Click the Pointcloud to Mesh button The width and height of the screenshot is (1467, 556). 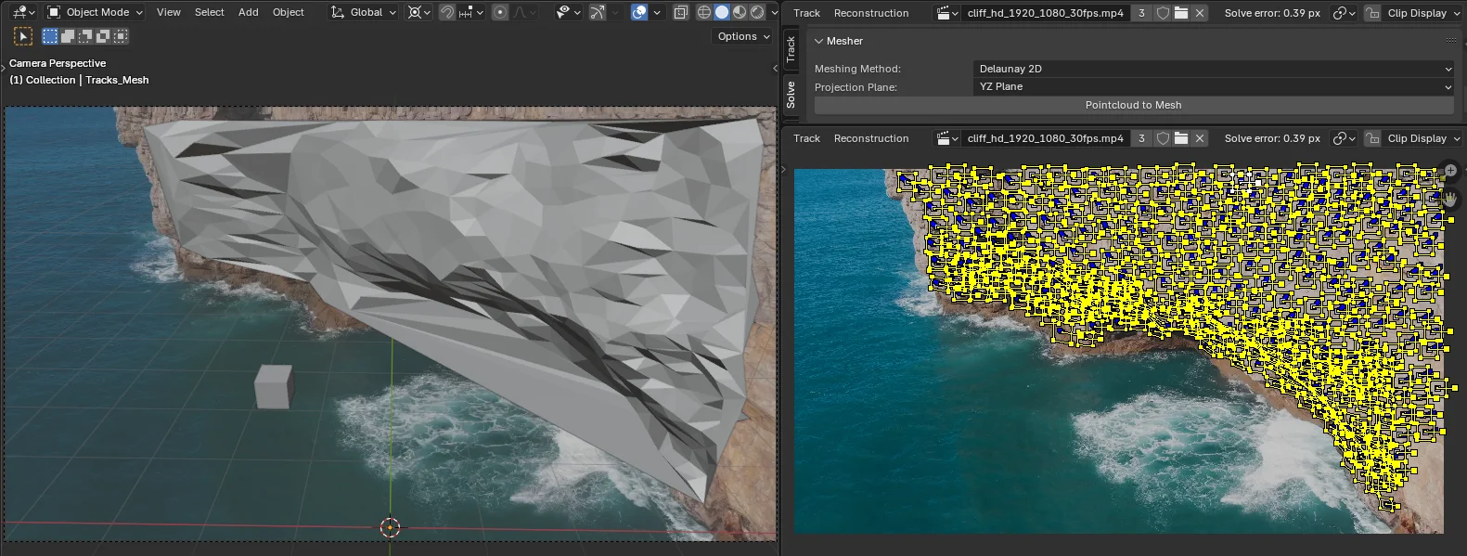pos(1133,105)
